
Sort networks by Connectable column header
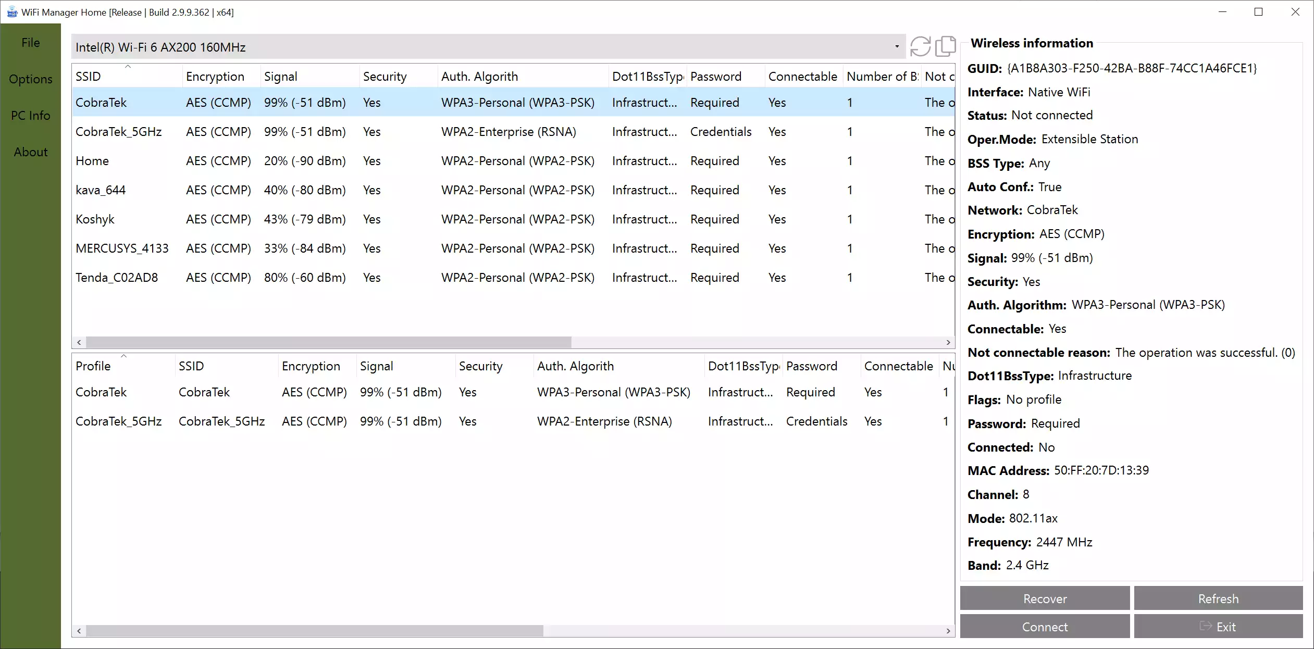(x=804, y=77)
